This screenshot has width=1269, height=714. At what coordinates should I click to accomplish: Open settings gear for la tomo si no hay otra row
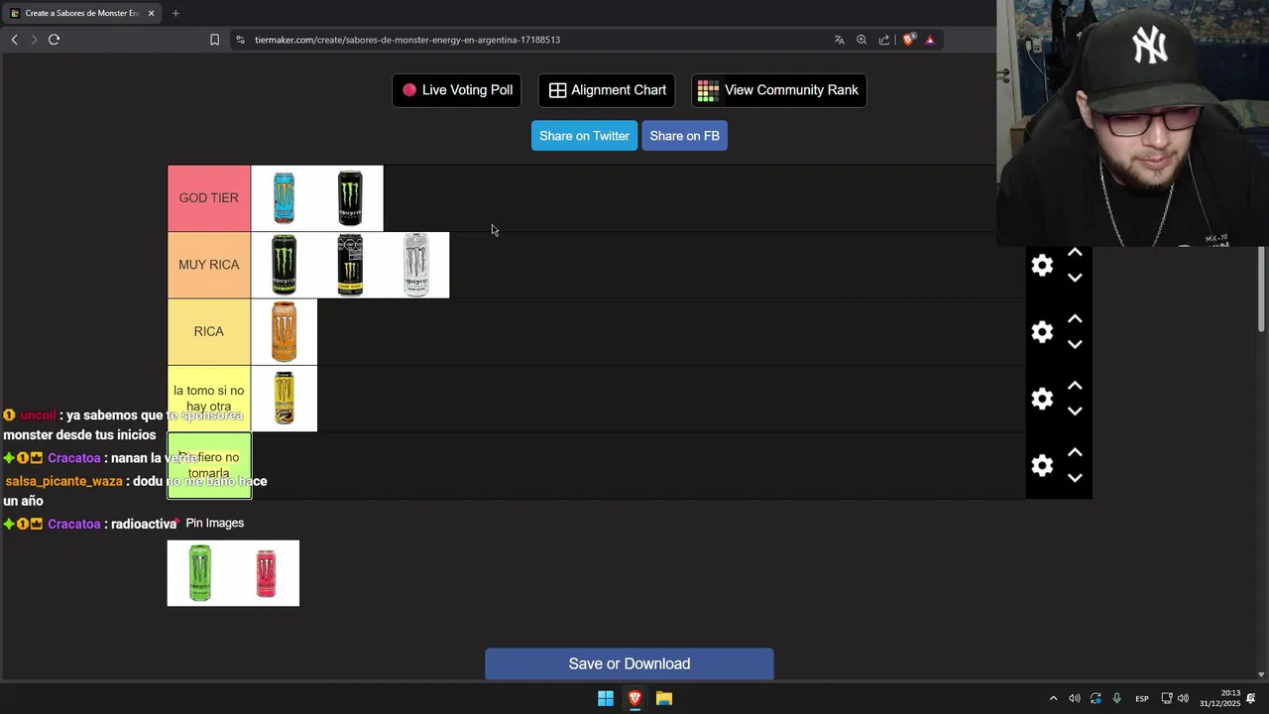click(1042, 399)
